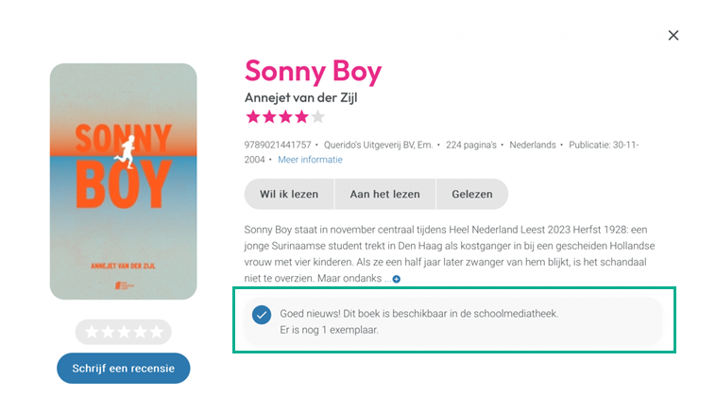Click the third pink rating star

click(x=285, y=117)
